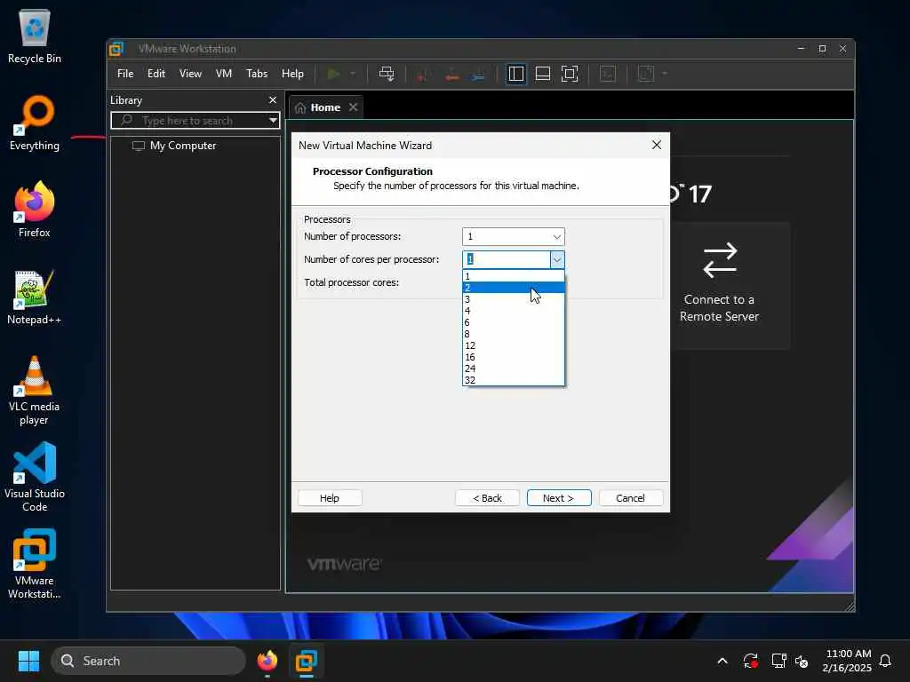This screenshot has height=682, width=910.
Task: Click the Firefox taskbar icon
Action: tap(267, 661)
